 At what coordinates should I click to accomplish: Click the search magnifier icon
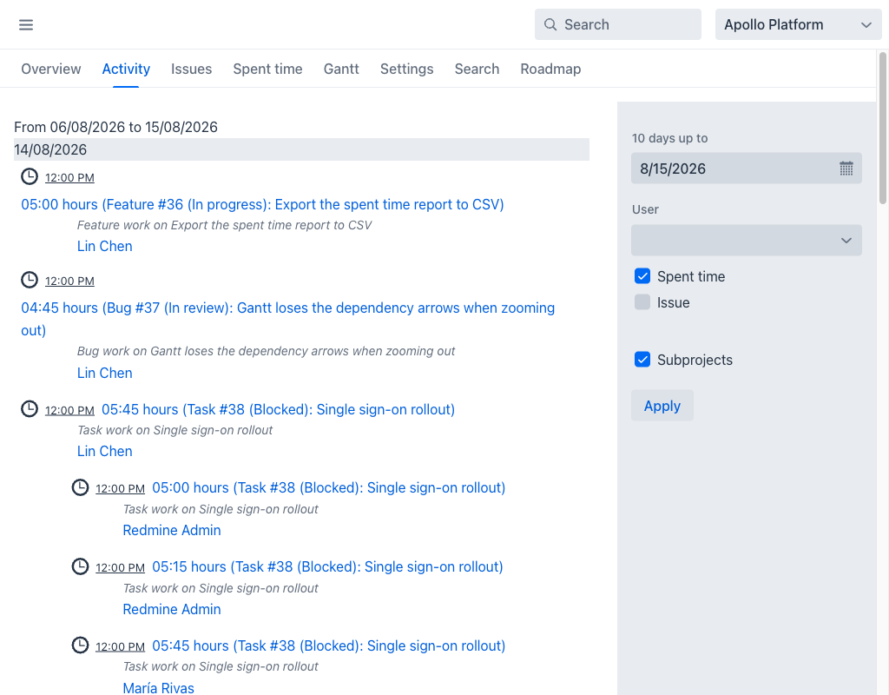(550, 24)
